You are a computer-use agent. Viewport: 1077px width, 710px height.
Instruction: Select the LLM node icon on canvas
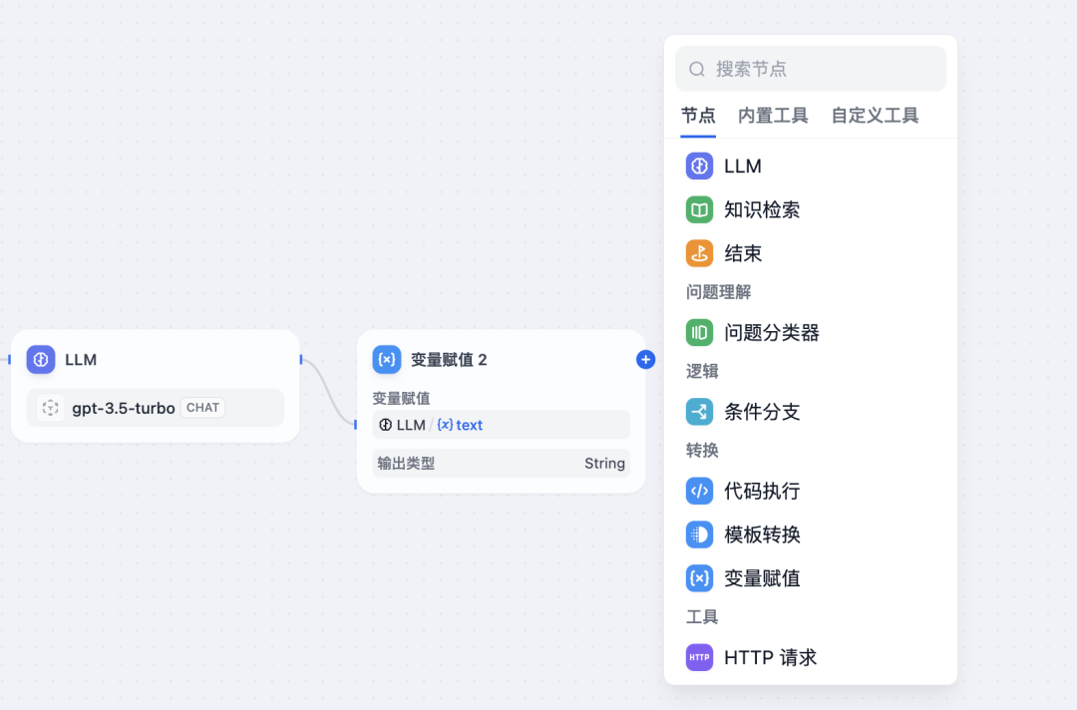tap(41, 360)
